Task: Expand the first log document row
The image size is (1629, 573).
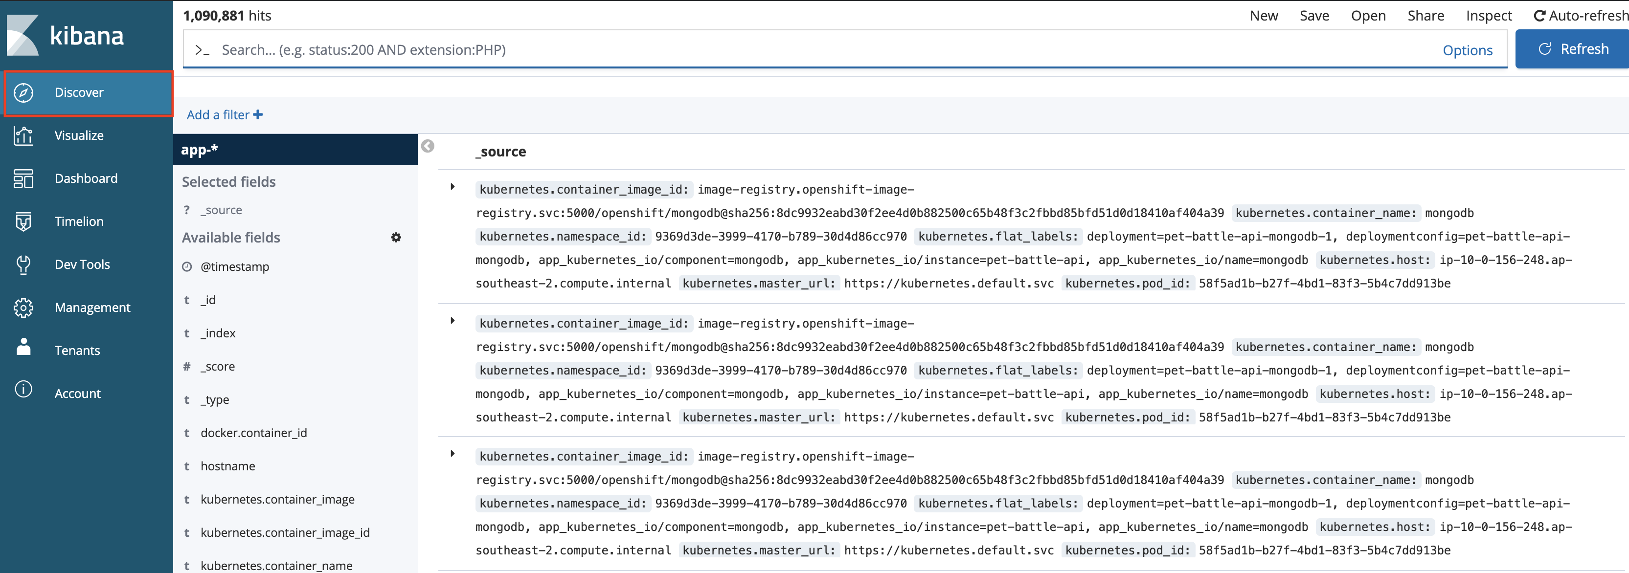Action: click(x=453, y=187)
